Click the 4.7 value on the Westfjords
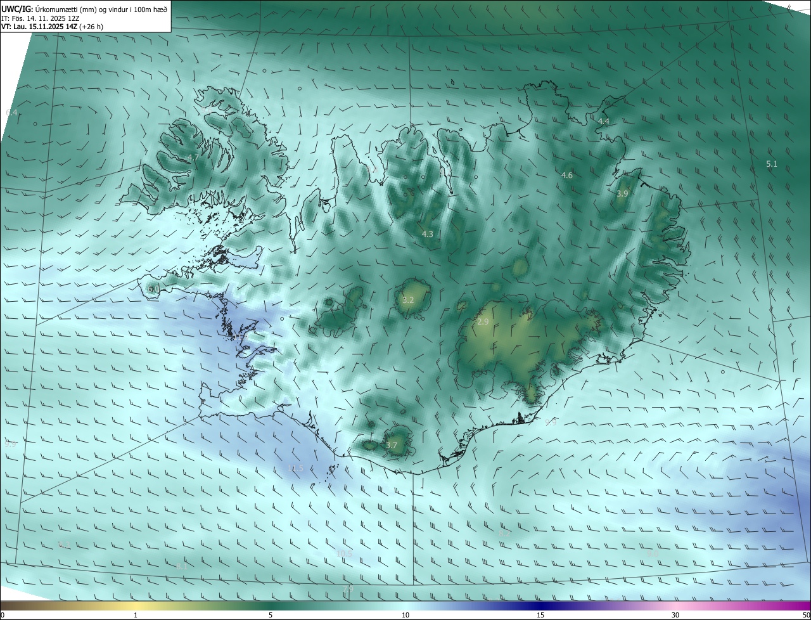811x620 pixels. click(x=193, y=157)
